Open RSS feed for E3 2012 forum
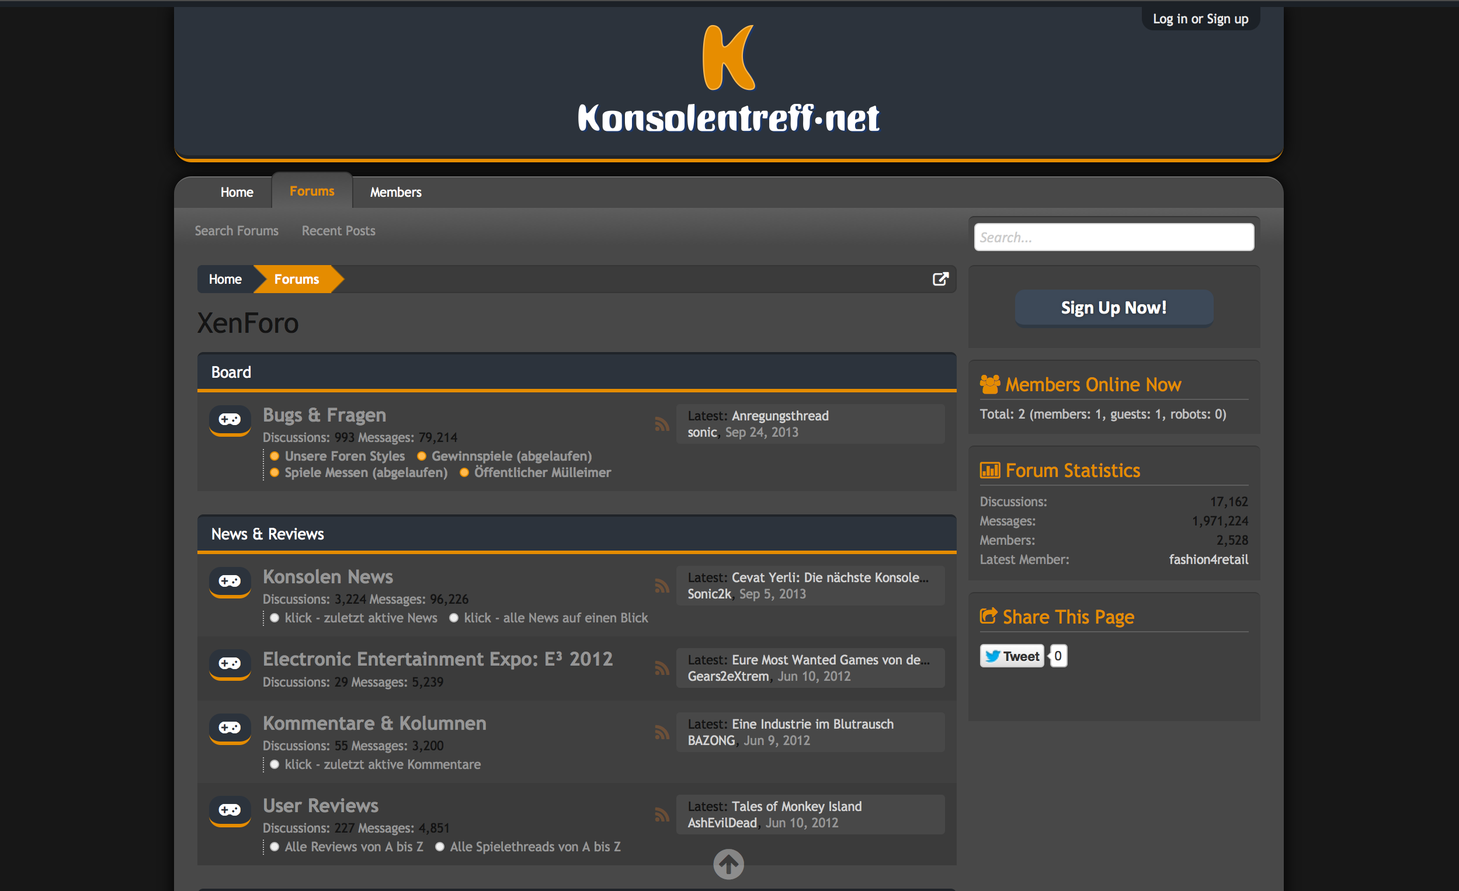 pyautogui.click(x=662, y=668)
